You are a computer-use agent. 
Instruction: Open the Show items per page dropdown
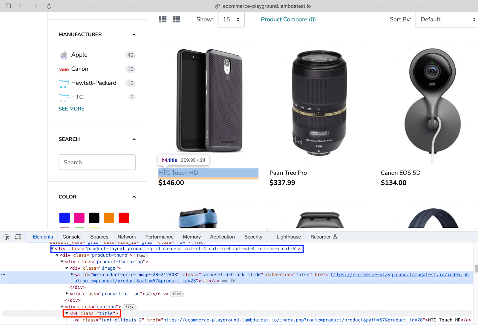[231, 19]
